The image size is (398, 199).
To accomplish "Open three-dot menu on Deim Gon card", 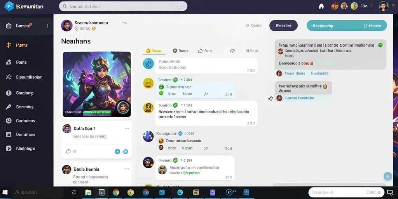I will (127, 128).
